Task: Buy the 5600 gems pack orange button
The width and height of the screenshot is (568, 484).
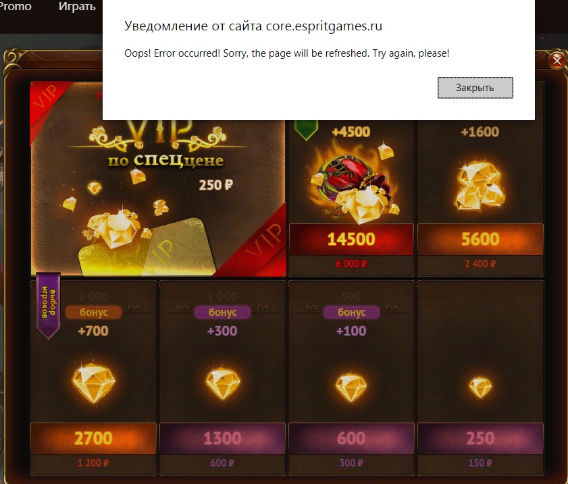Action: [480, 239]
